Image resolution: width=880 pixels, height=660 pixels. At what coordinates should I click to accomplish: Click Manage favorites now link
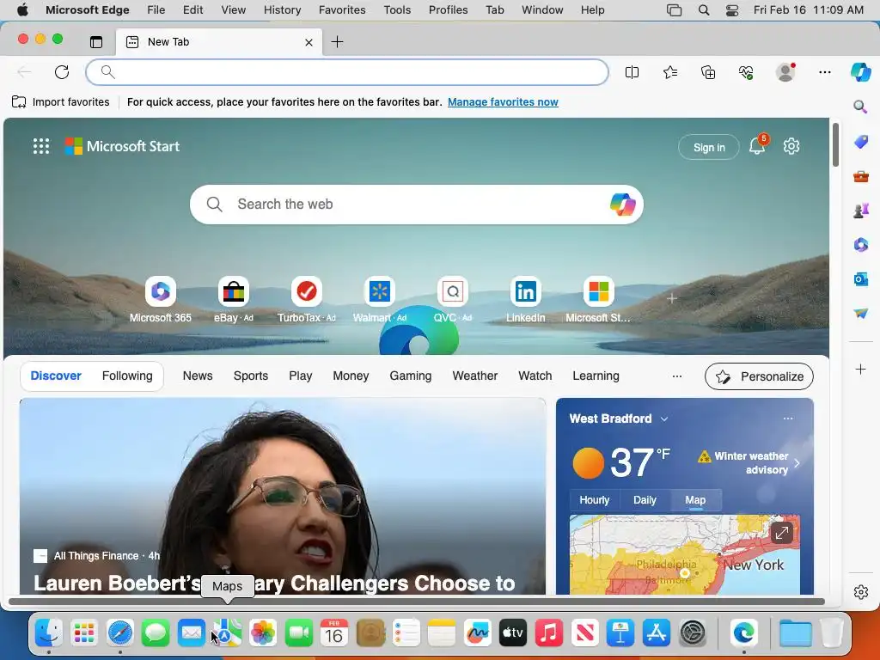coord(503,102)
